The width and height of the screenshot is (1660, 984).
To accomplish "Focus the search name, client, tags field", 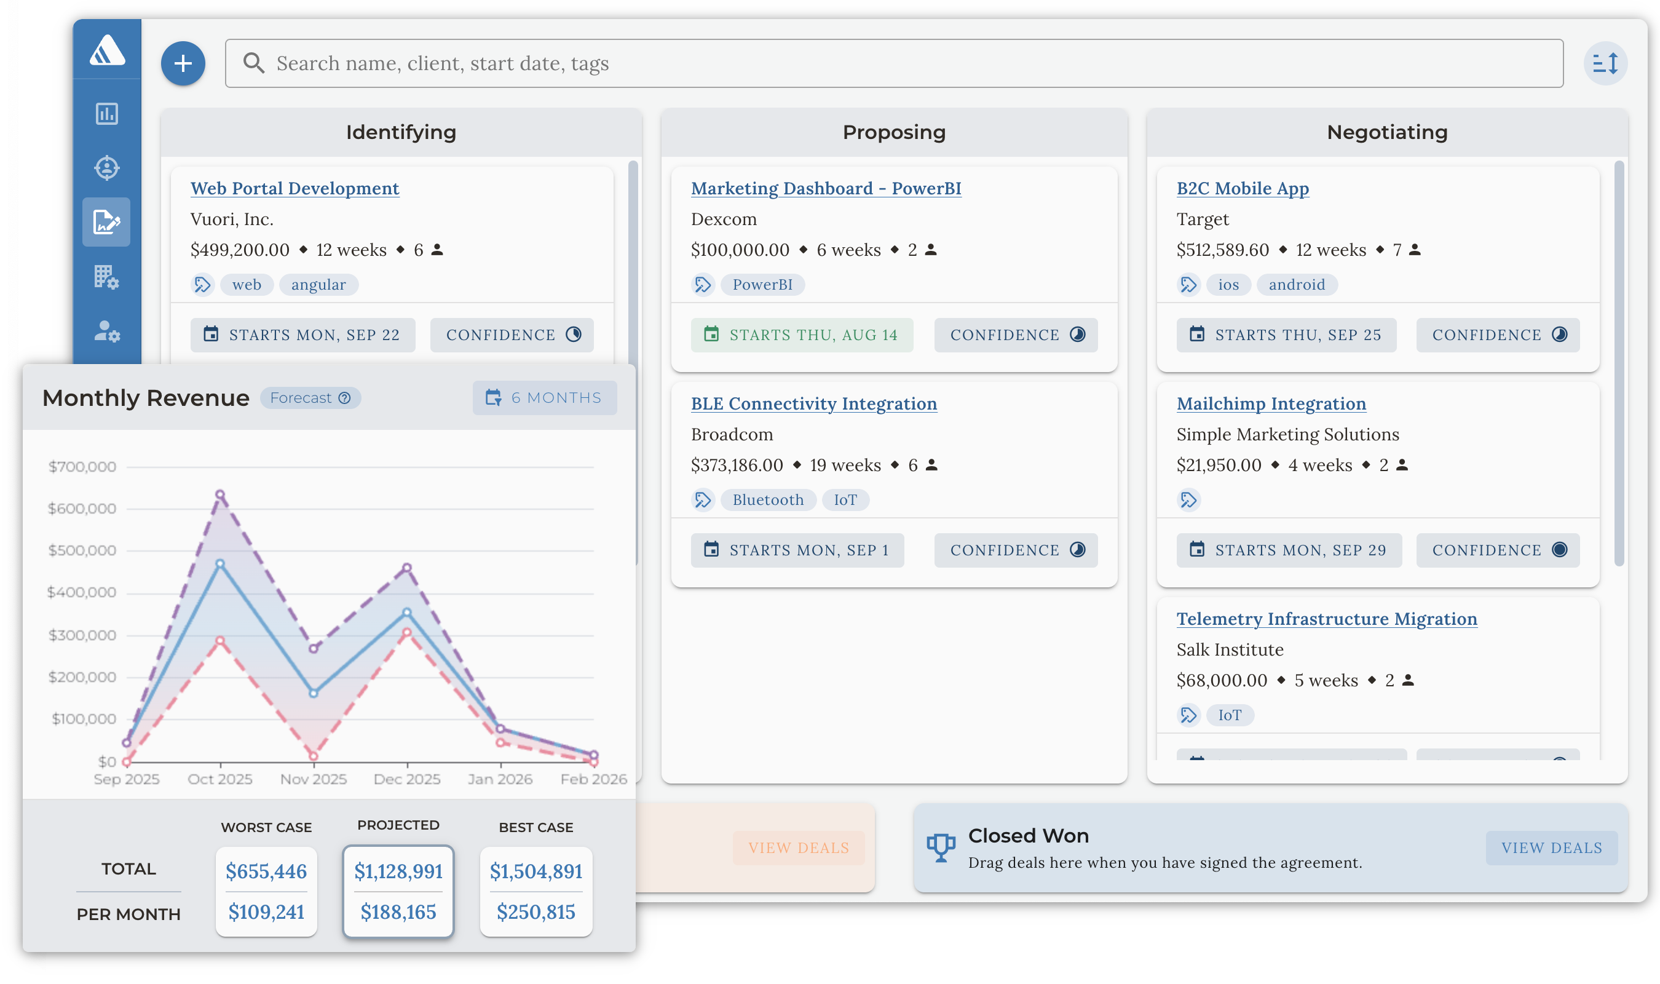I will click(x=895, y=64).
